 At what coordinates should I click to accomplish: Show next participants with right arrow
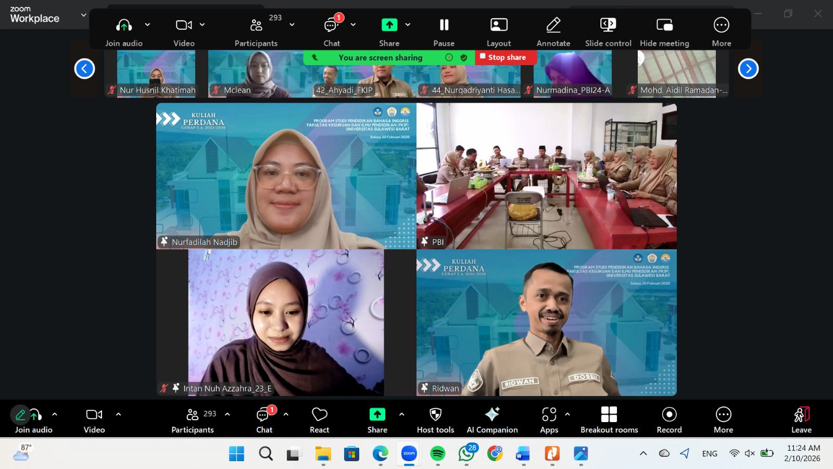coord(748,68)
